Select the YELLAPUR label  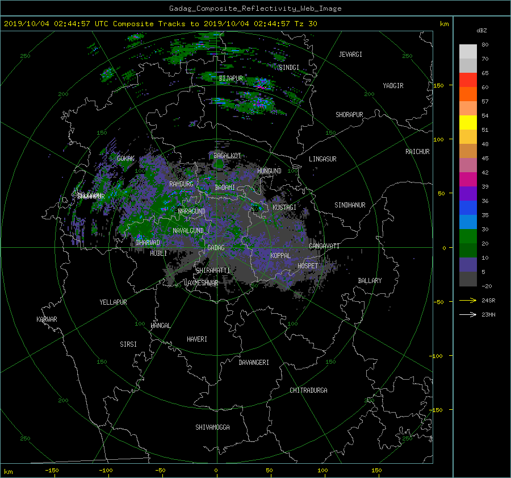[x=113, y=302]
